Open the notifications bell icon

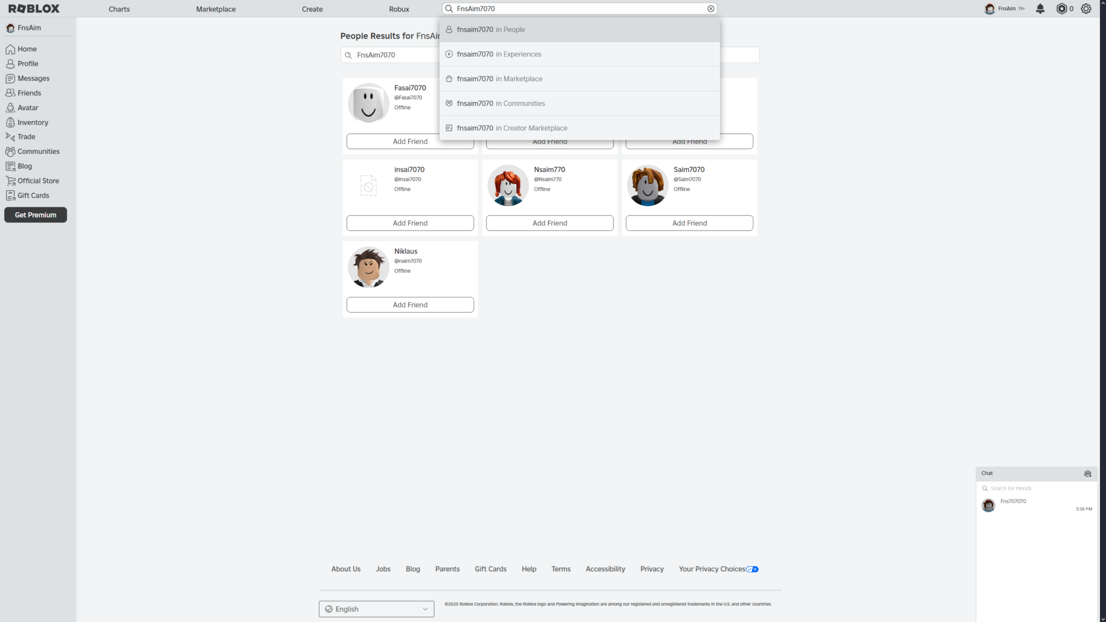pyautogui.click(x=1040, y=9)
